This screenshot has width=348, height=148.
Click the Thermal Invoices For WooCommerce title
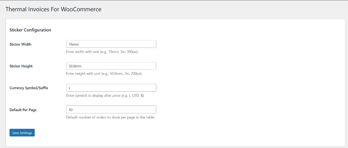pyautogui.click(x=53, y=9)
